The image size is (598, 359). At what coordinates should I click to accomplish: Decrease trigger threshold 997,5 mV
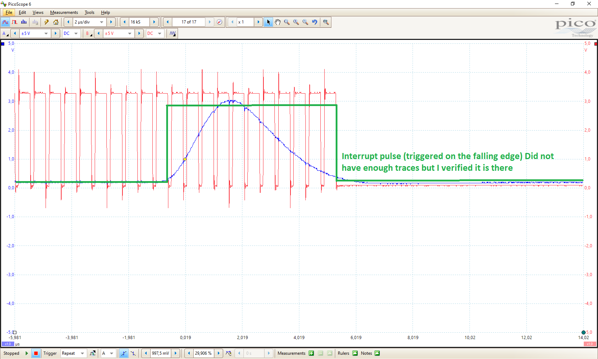(146, 353)
